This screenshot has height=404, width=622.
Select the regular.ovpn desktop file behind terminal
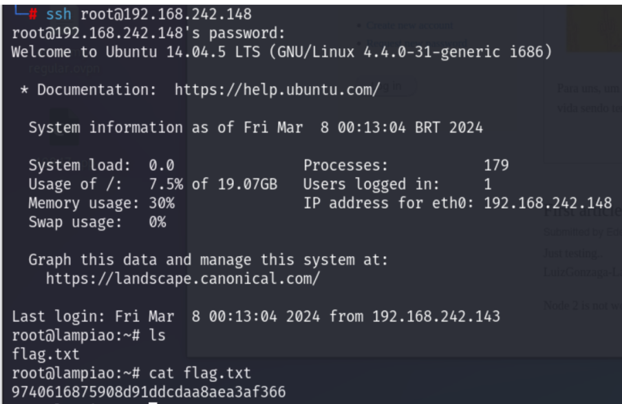tap(63, 69)
